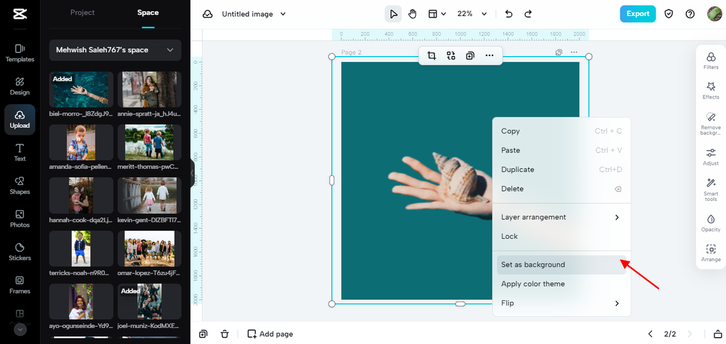Screen dimensions: 726x344
Task: Open the user profile avatar
Action: [x=714, y=14]
